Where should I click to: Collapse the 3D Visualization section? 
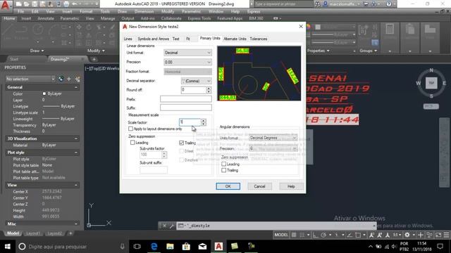[76, 138]
